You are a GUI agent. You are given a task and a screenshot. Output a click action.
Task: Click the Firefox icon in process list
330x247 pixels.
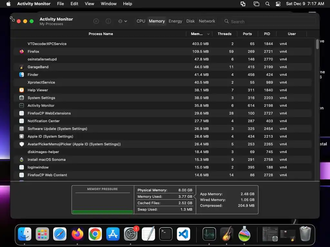[x=22, y=51]
